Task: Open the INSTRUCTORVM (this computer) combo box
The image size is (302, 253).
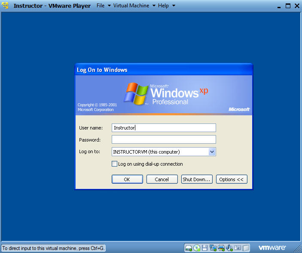Action: click(164, 152)
